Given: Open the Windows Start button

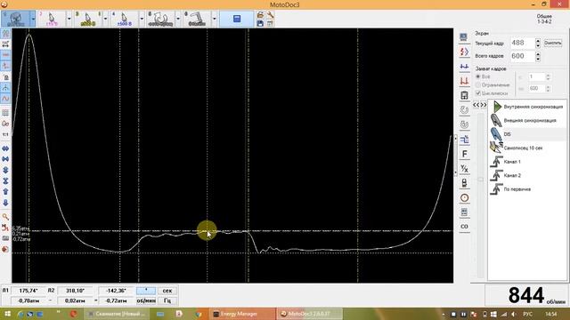Looking at the screenshot, I should pyautogui.click(x=7, y=314).
